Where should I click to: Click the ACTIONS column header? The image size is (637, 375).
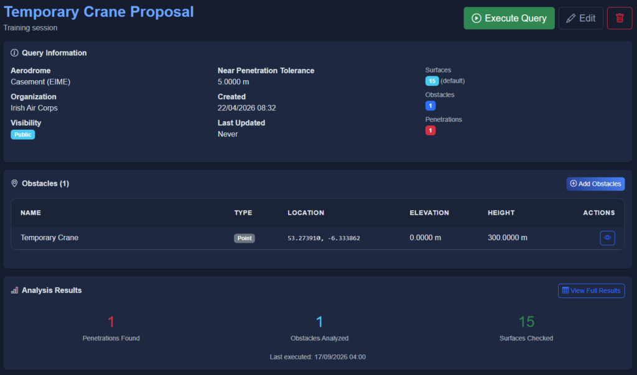point(599,213)
